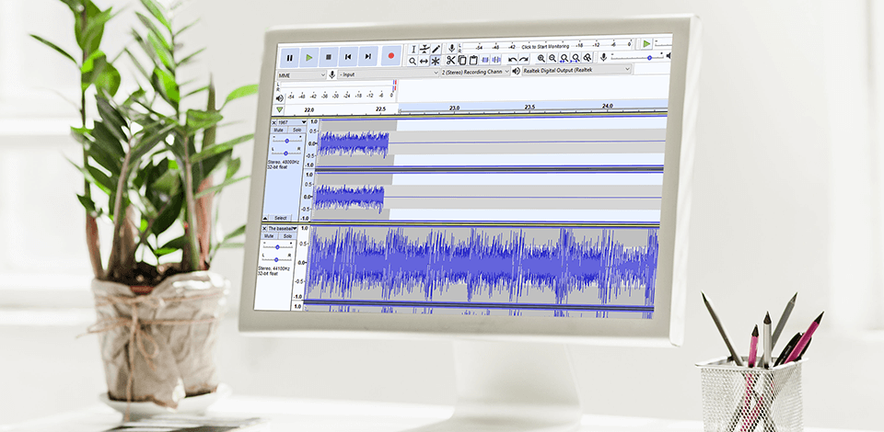Adjust the 1967 track pan slider
The image size is (884, 432).
(285, 153)
